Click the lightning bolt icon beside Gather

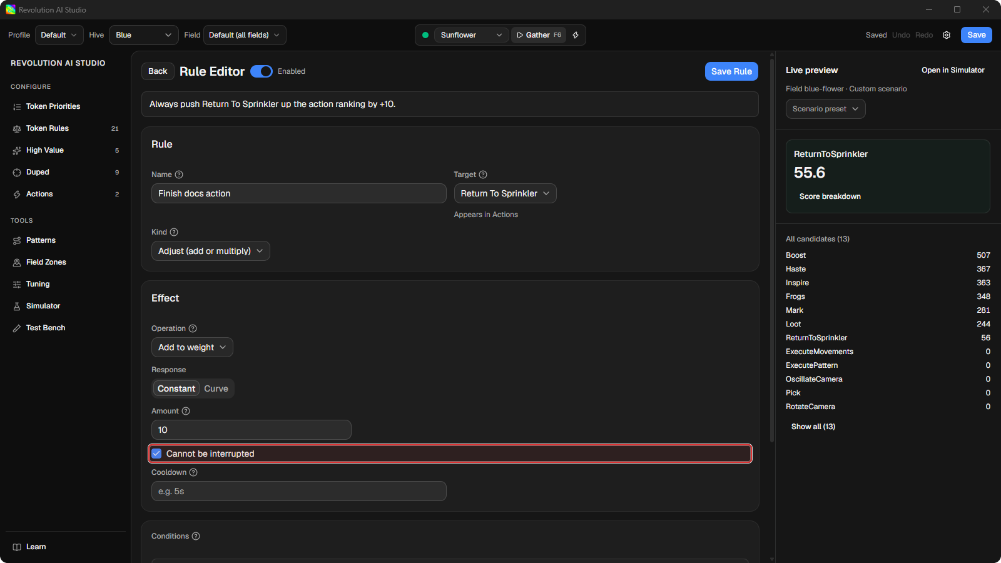576,35
